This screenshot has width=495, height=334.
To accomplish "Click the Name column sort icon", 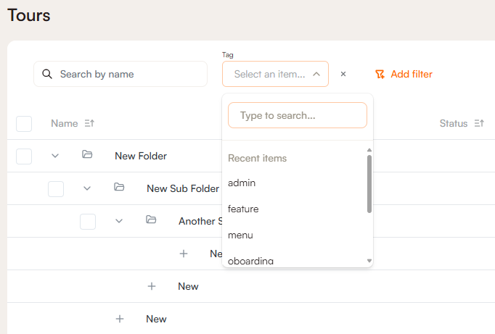I will coord(89,124).
